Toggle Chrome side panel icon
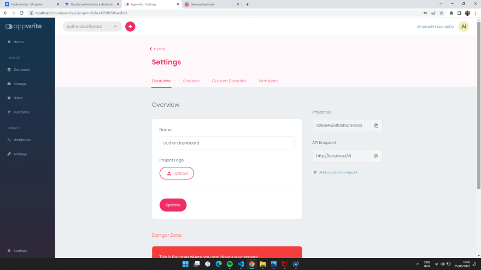481x270 pixels. tap(459, 13)
